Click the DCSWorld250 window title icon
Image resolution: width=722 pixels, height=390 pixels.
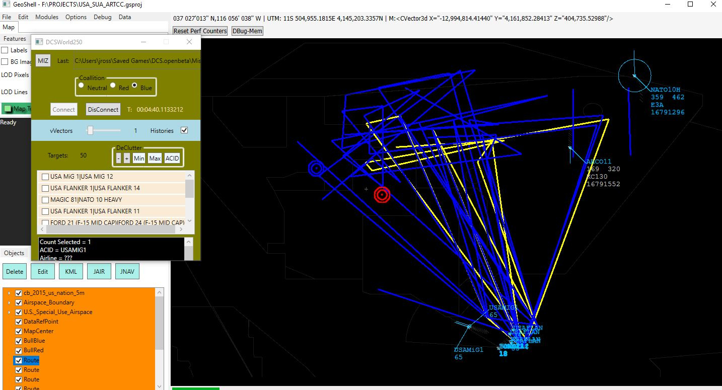[39, 42]
